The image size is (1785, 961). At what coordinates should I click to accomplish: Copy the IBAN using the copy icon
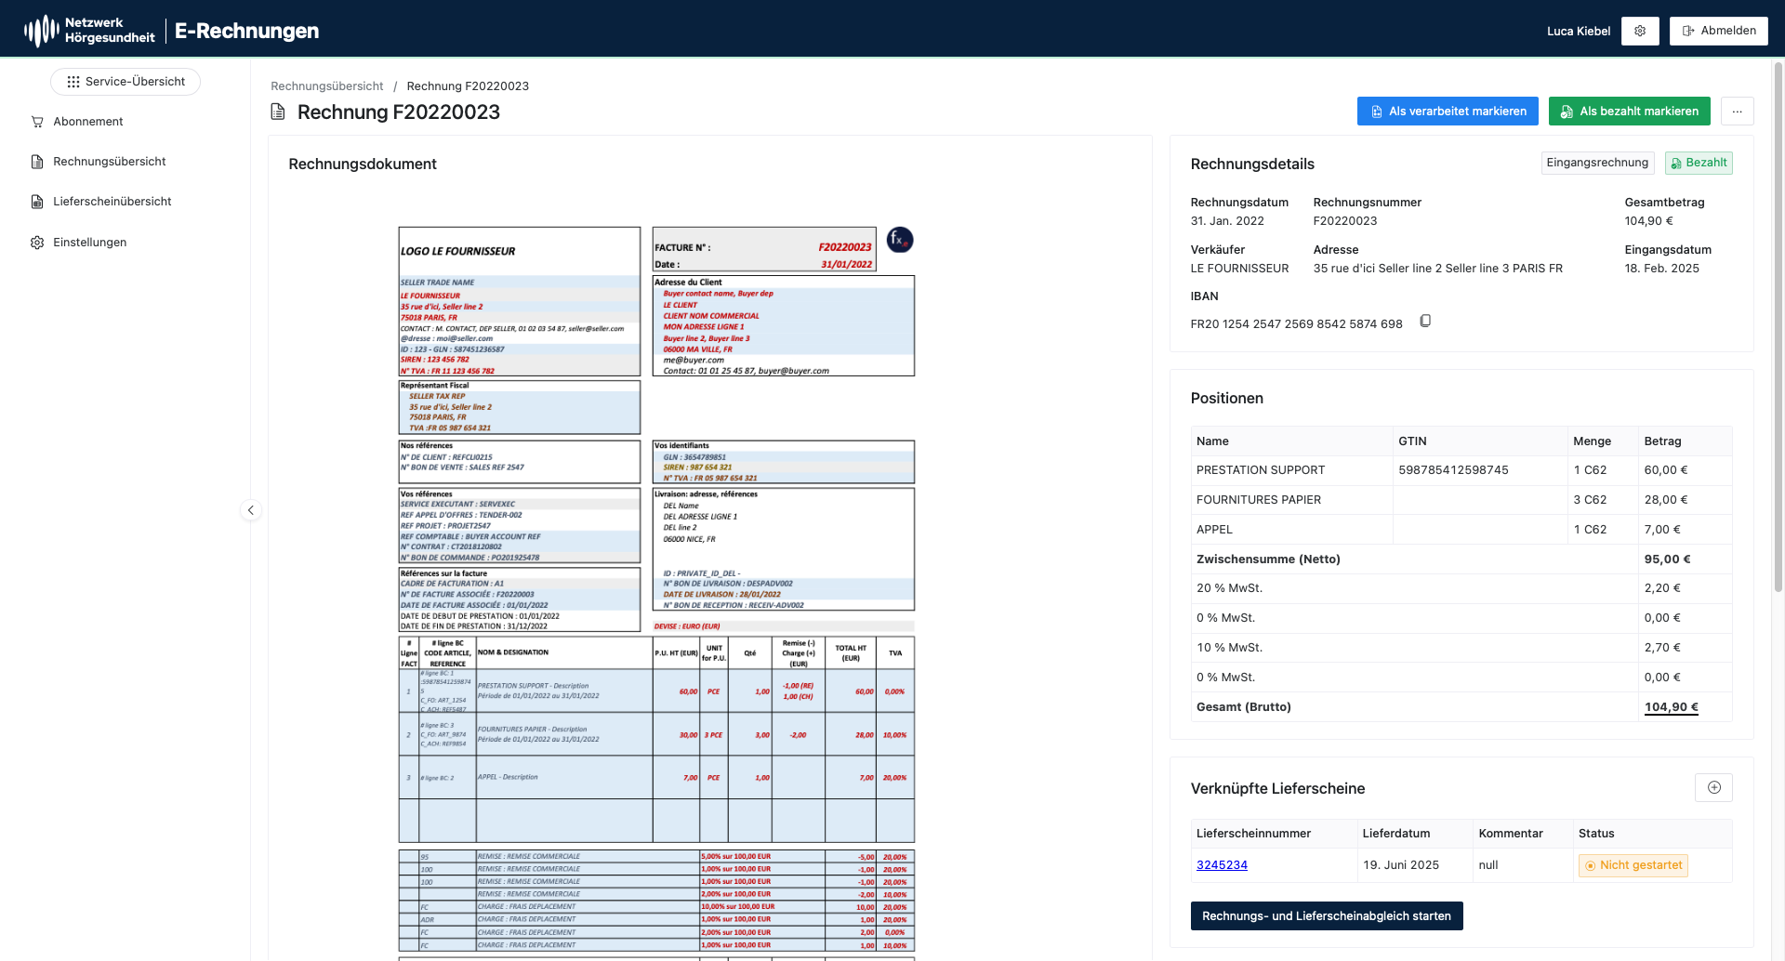(x=1425, y=321)
